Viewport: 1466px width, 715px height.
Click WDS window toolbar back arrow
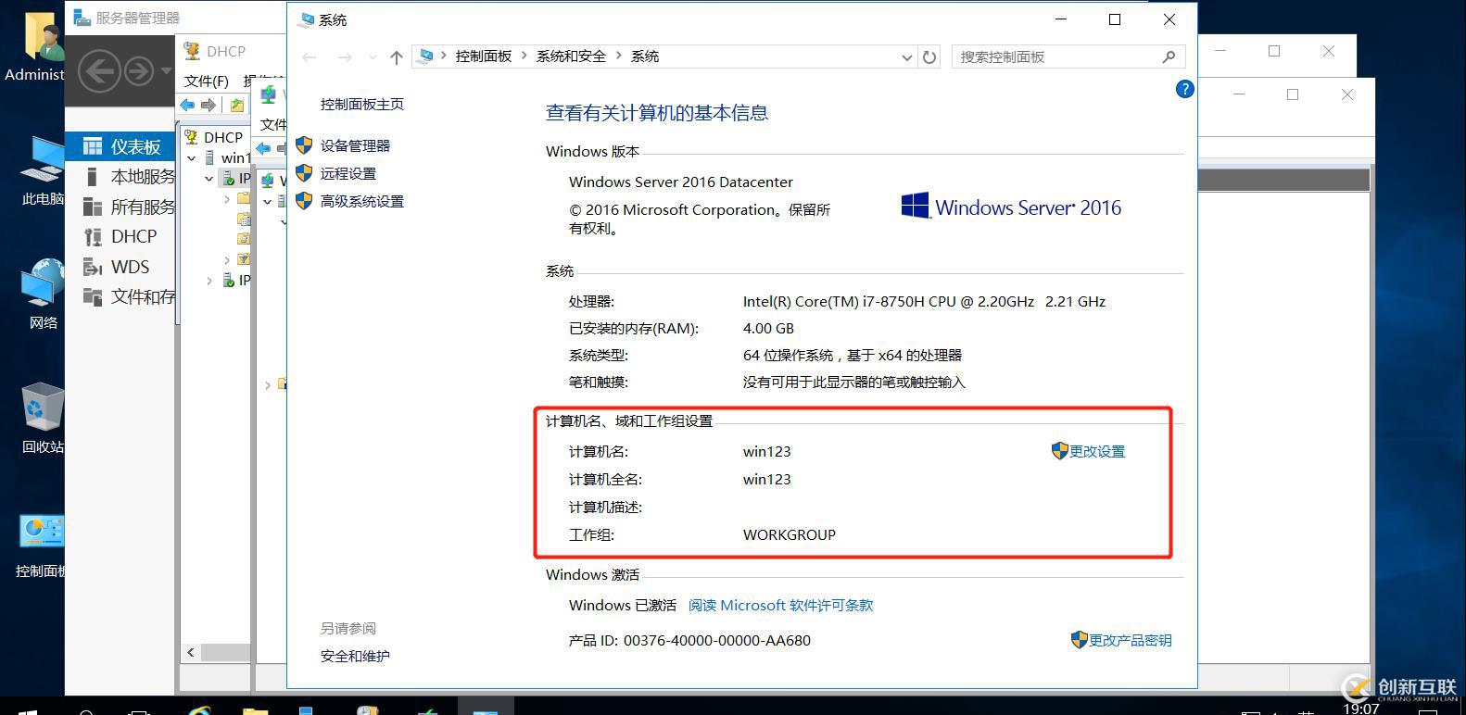(x=264, y=148)
